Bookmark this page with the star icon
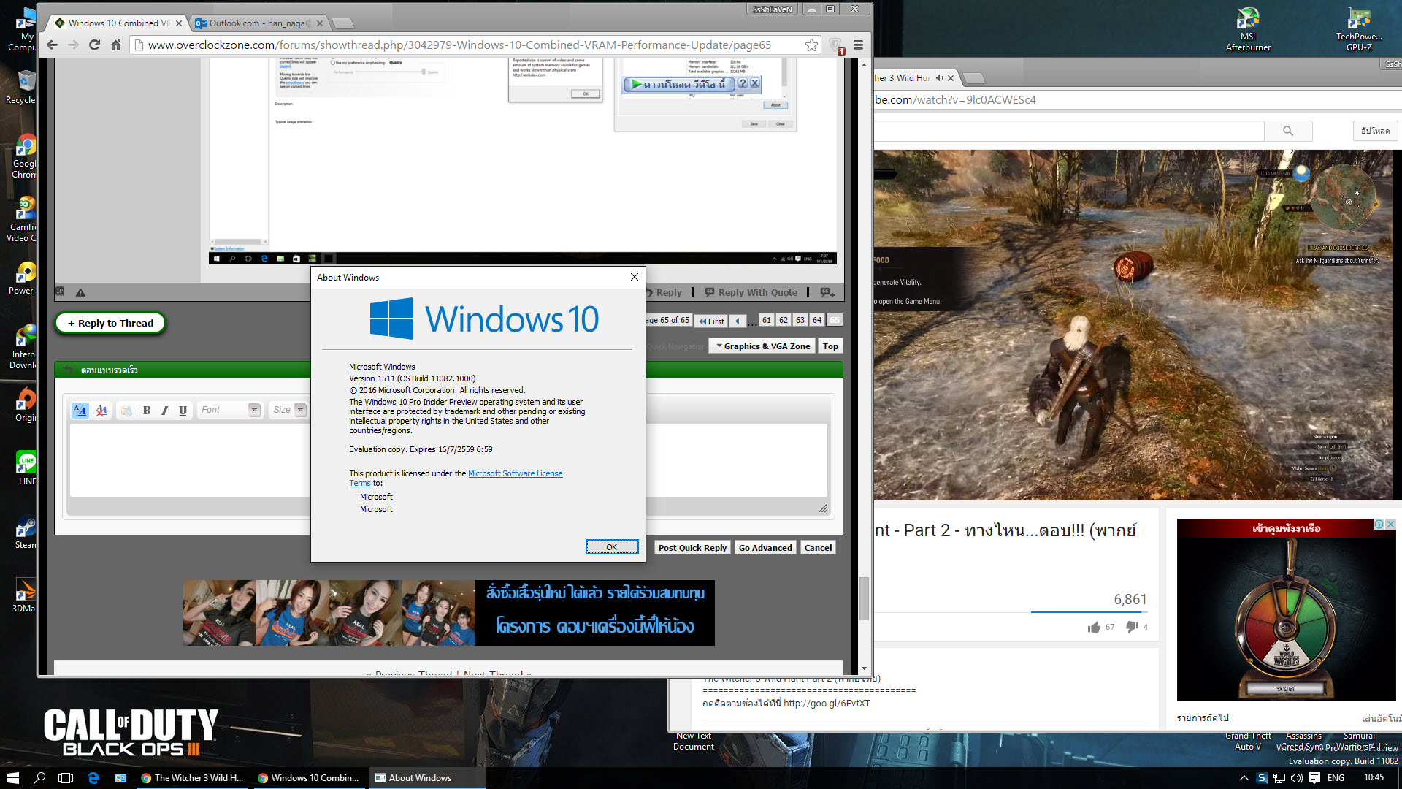 [x=811, y=45]
